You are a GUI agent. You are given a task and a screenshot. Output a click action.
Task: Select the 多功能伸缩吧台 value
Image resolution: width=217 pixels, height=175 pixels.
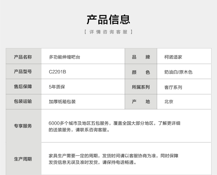[65, 57]
